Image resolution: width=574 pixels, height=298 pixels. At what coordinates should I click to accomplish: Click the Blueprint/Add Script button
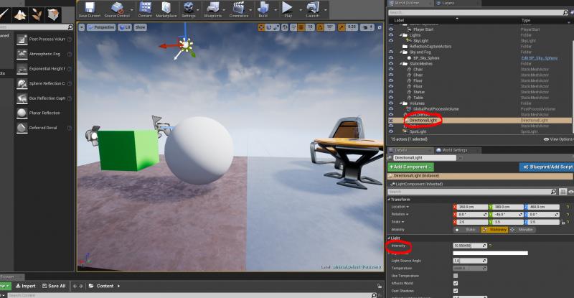pos(547,167)
